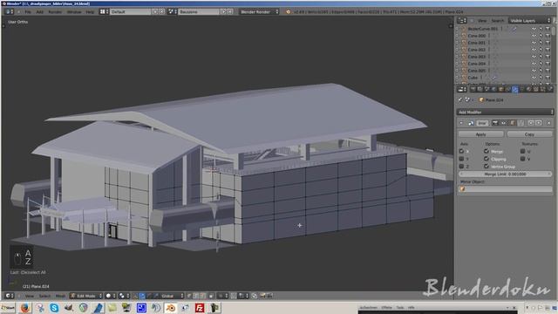
Task: Click the outliner editor type icon
Action: [461, 21]
